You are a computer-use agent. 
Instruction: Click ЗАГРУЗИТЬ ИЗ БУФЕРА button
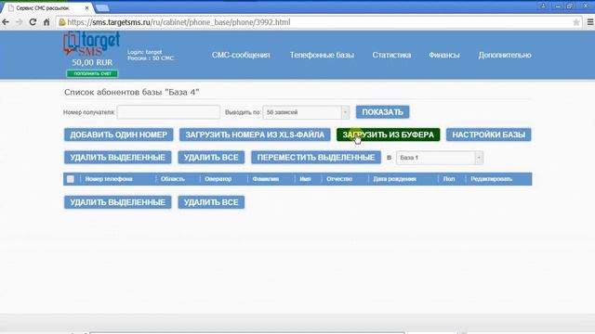click(x=389, y=135)
